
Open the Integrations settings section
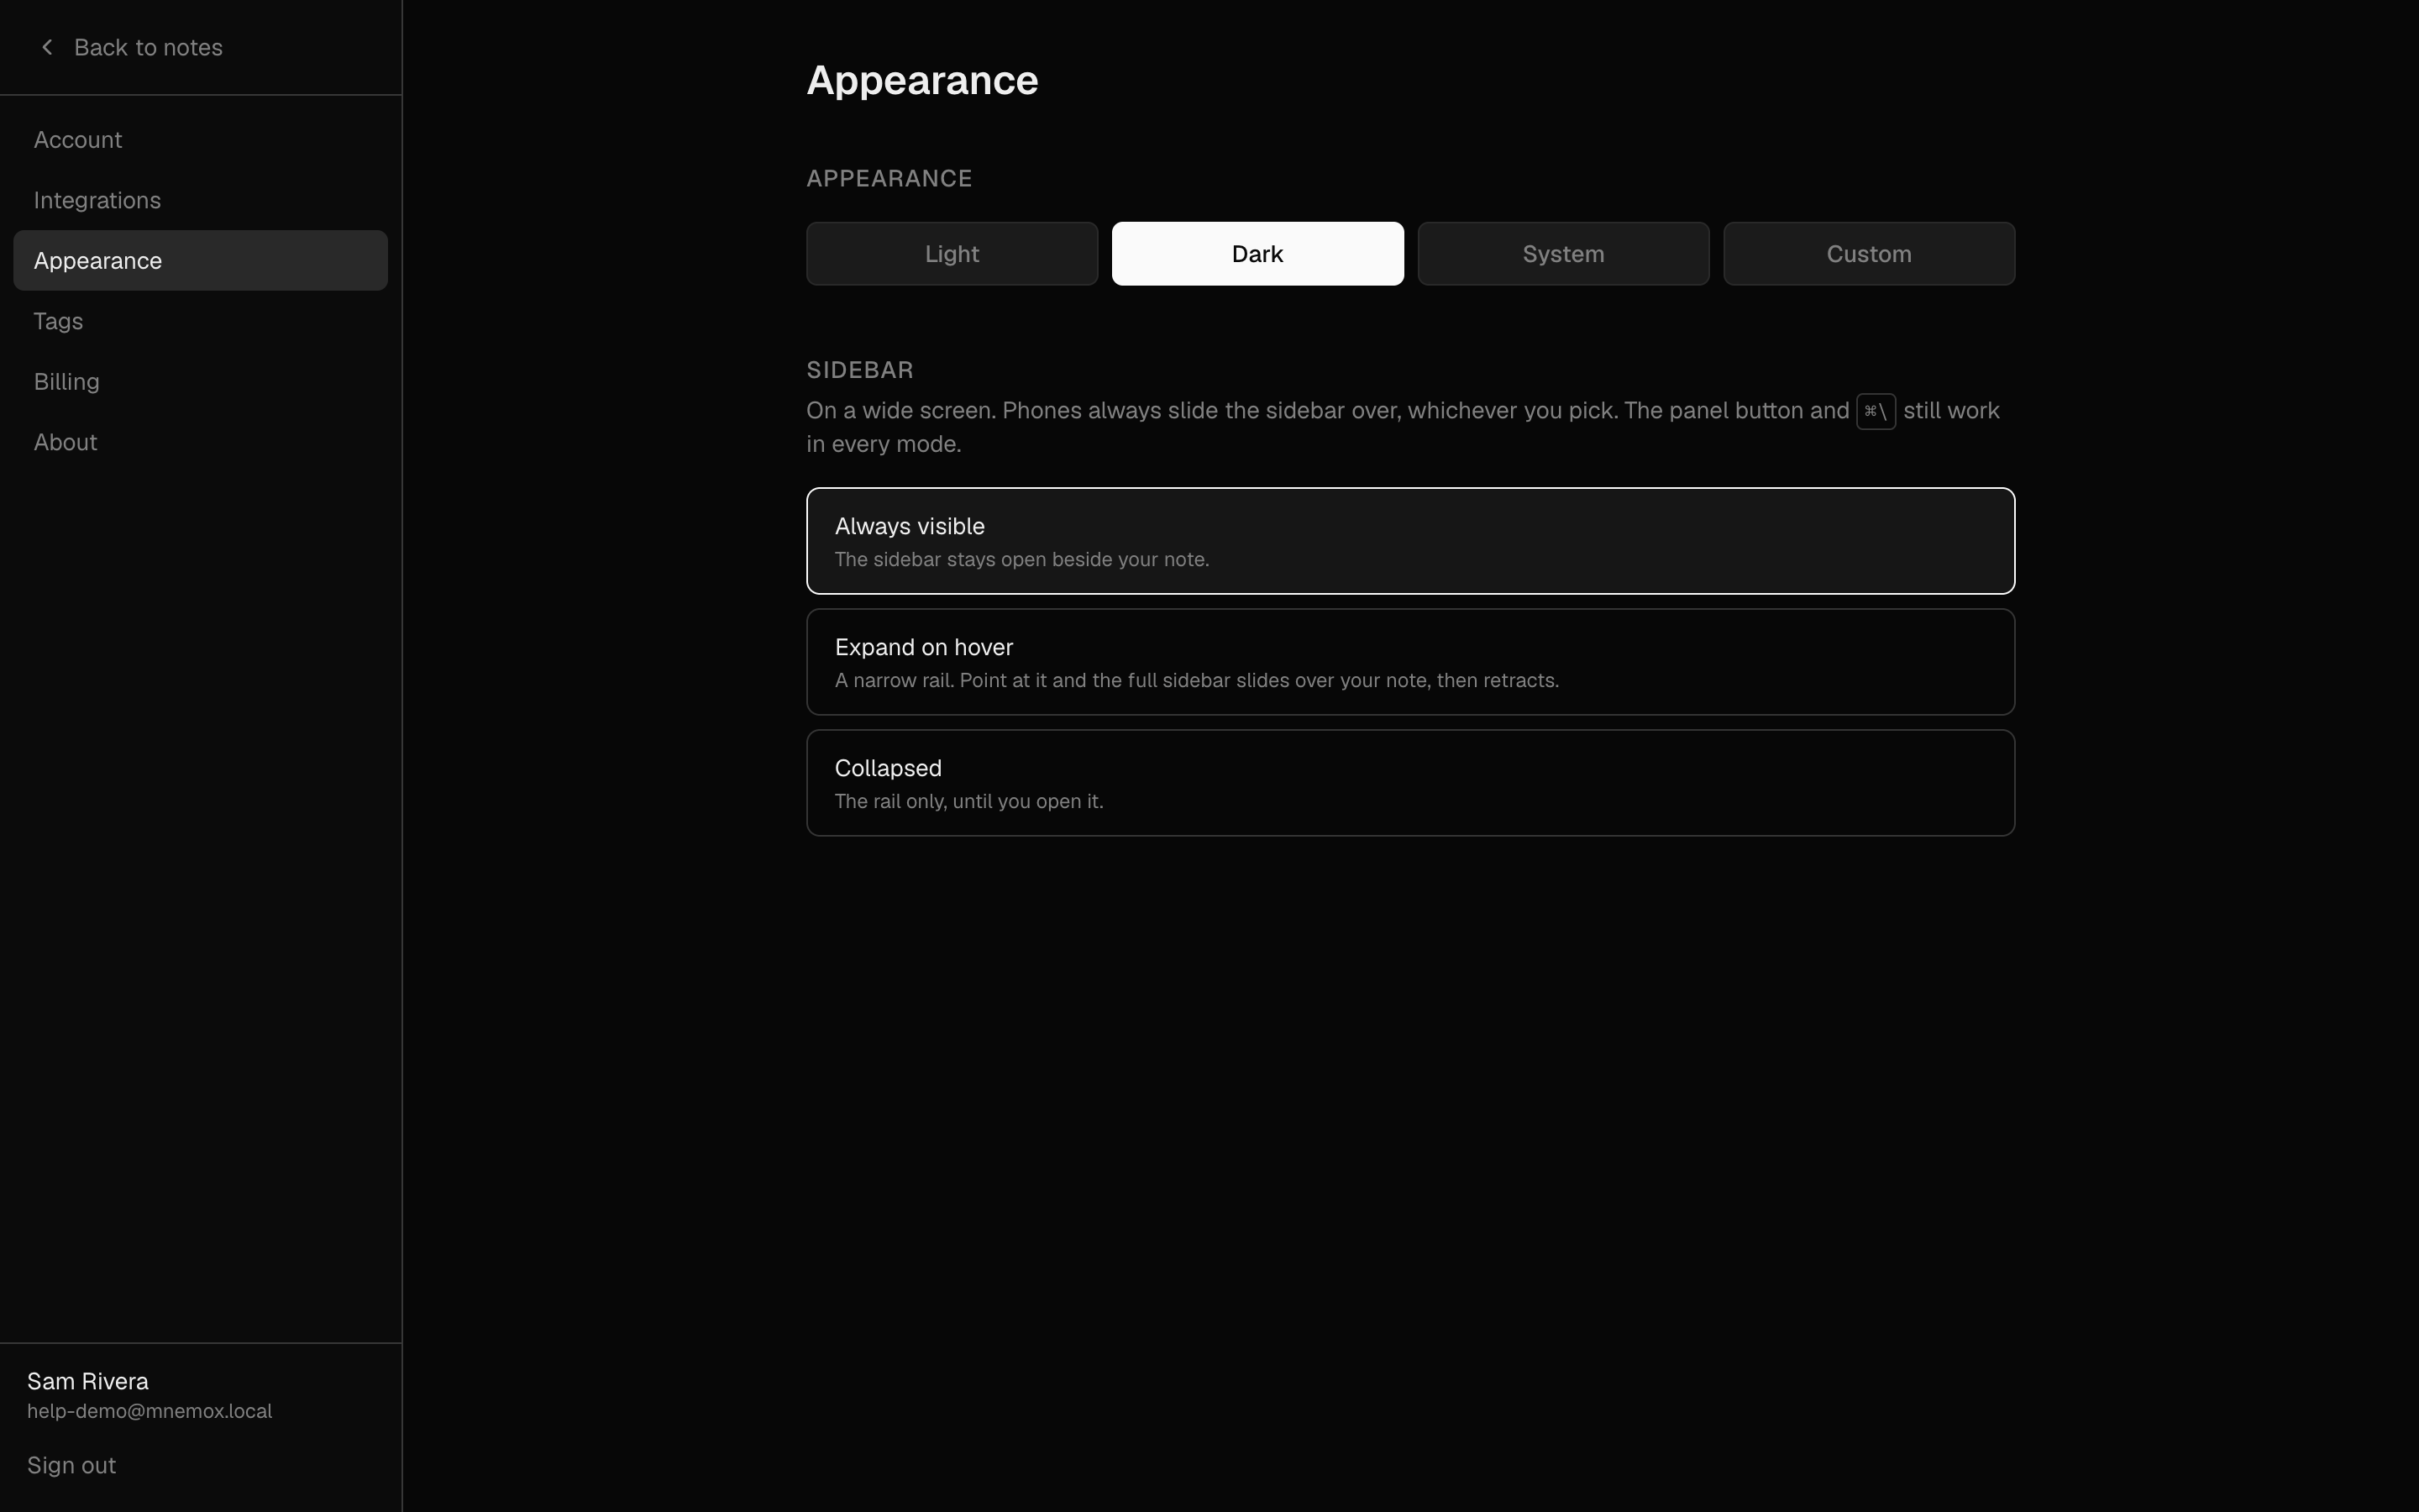(x=200, y=200)
